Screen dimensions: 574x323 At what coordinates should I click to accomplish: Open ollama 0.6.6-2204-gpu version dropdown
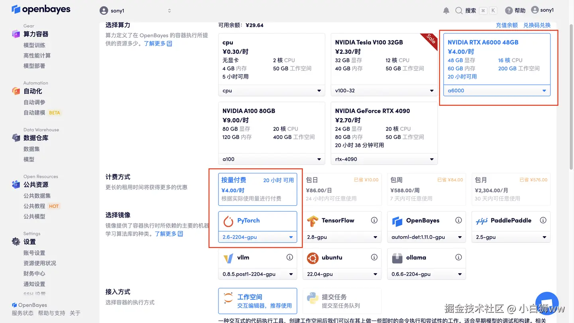(x=427, y=274)
